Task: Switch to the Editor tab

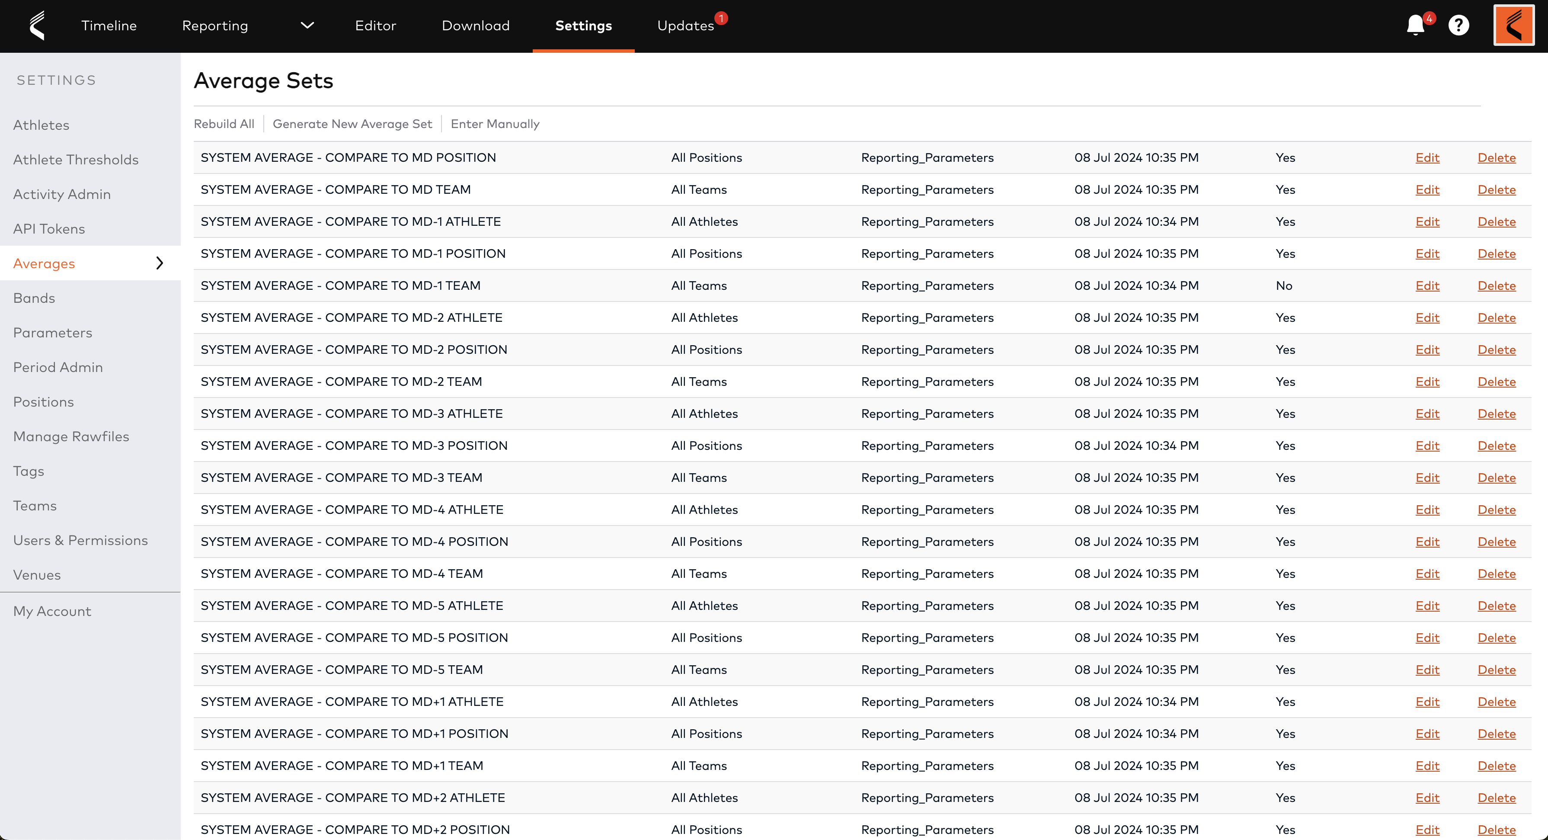Action: pyautogui.click(x=376, y=25)
